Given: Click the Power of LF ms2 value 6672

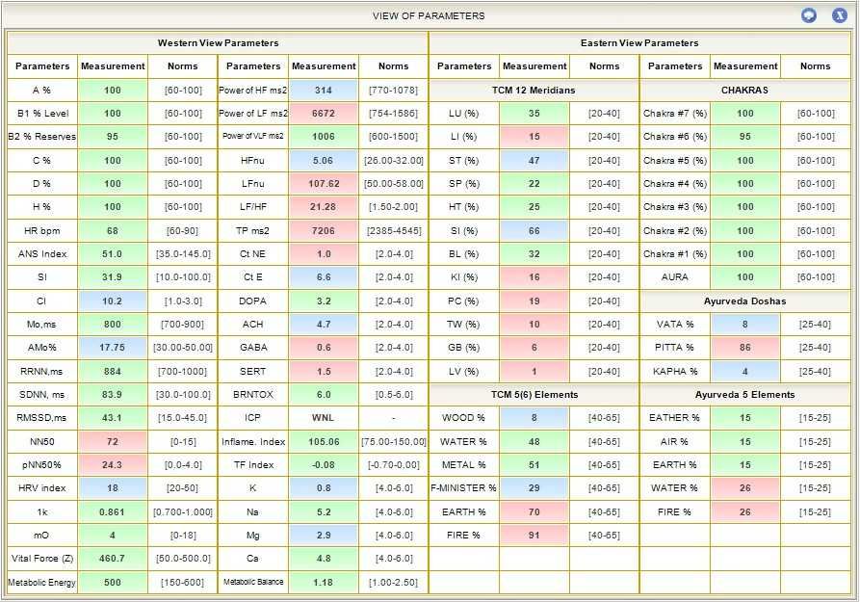Looking at the screenshot, I should pos(324,114).
